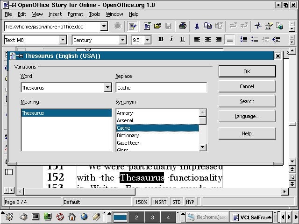Image resolution: width=299 pixels, height=224 pixels.
Task: Open the Stylist icon
Action: [x=269, y=26]
